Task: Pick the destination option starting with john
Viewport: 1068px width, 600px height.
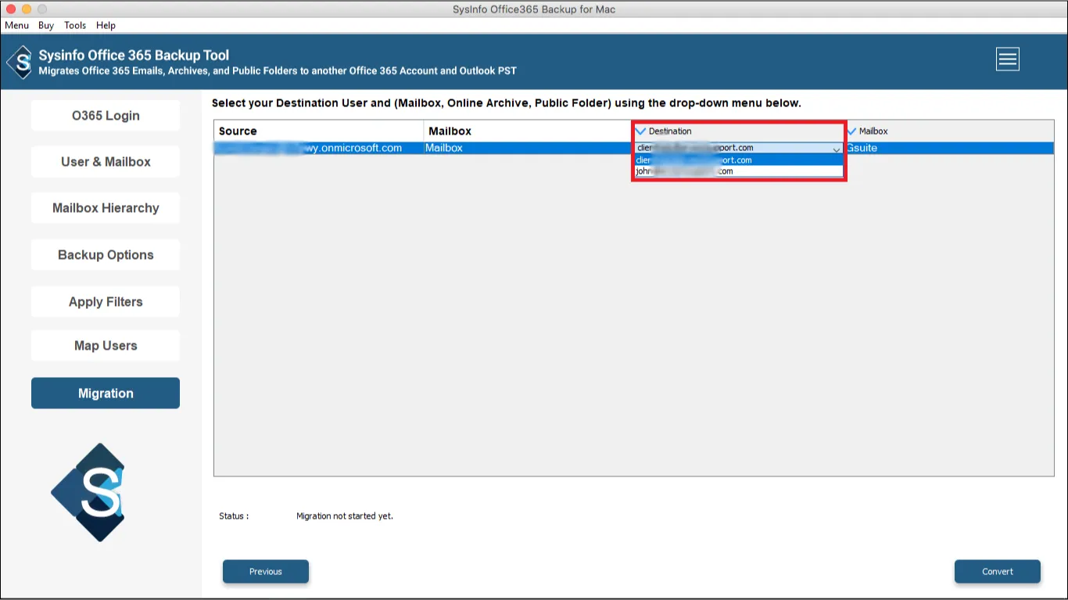Action: pos(739,171)
